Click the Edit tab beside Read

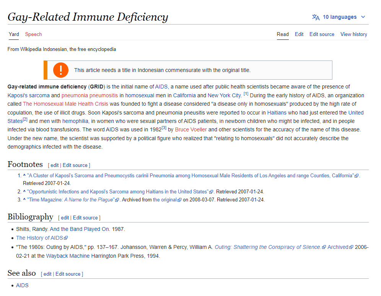coord(299,34)
